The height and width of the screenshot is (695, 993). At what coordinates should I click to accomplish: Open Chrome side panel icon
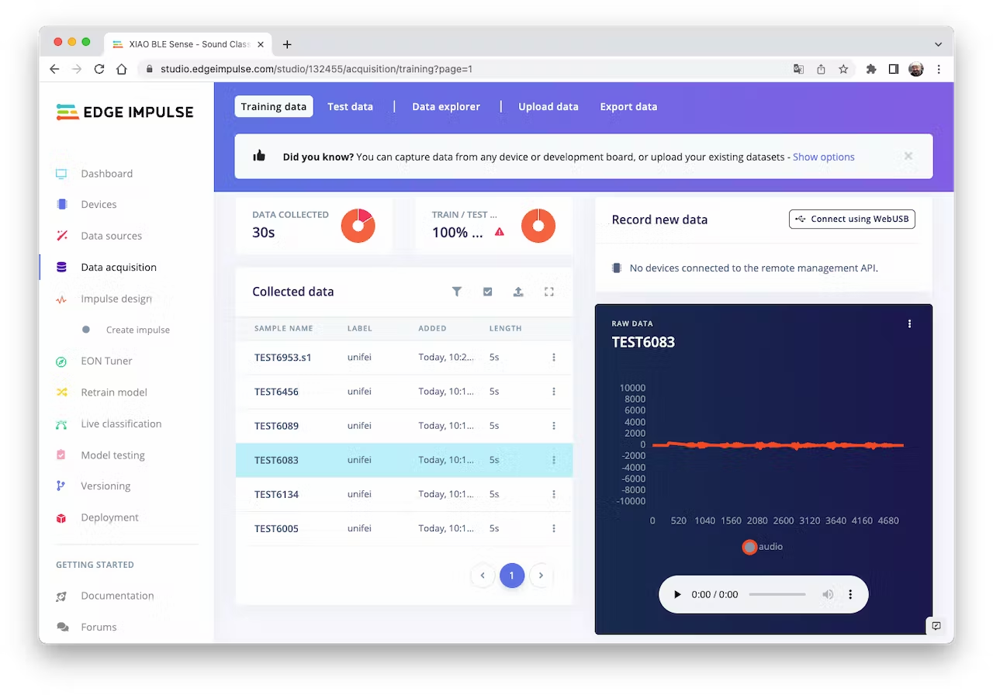[x=894, y=69]
